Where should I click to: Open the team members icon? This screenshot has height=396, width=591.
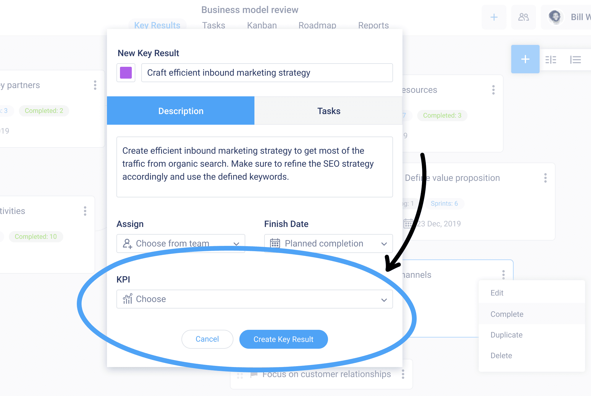pos(523,17)
